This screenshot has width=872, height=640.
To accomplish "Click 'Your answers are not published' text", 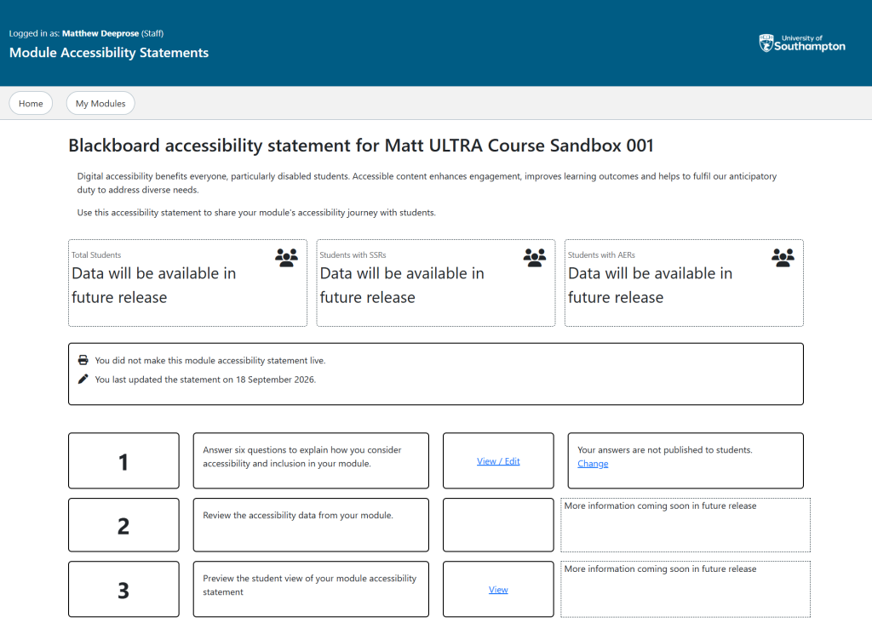I will [x=664, y=450].
